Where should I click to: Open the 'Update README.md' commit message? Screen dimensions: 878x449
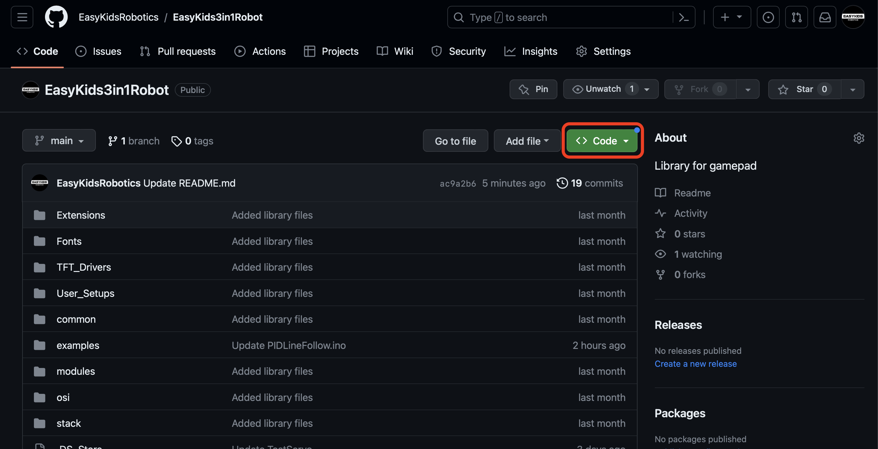tap(189, 183)
